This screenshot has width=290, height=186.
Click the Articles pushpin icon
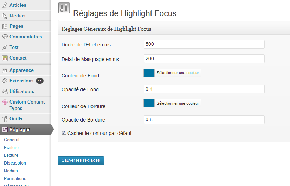pyautogui.click(x=5, y=5)
